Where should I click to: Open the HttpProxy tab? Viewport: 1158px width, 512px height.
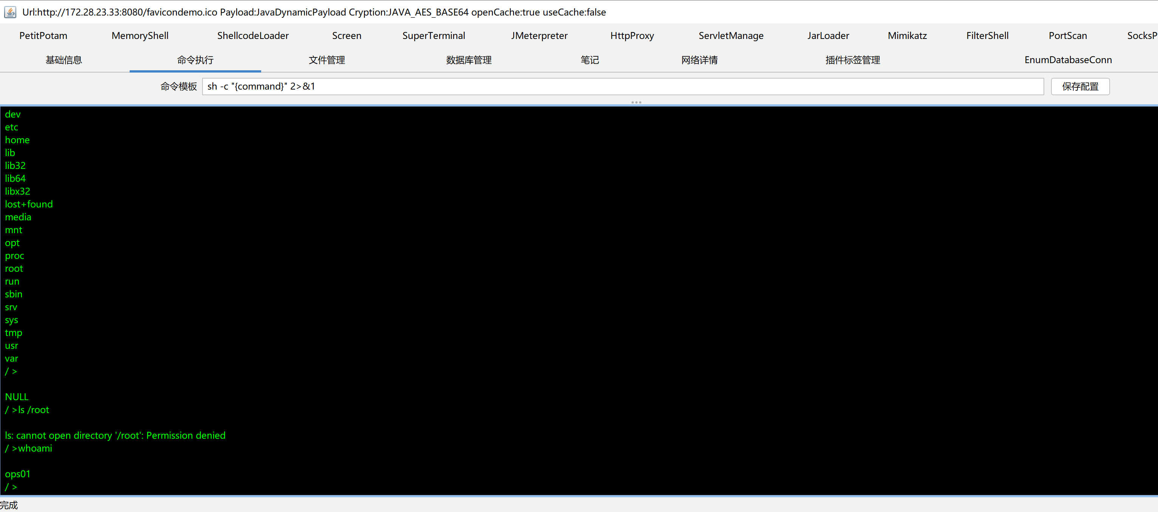(x=632, y=36)
